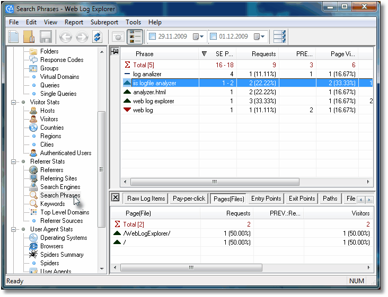The image size is (388, 297).
Task: Open the Subreport menu
Action: [x=104, y=22]
